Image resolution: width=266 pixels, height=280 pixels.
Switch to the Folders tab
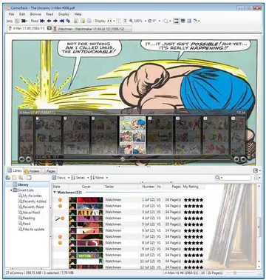pos(32,171)
